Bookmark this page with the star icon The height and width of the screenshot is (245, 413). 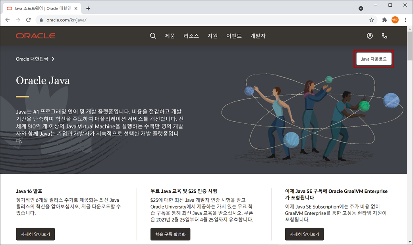pos(371,20)
